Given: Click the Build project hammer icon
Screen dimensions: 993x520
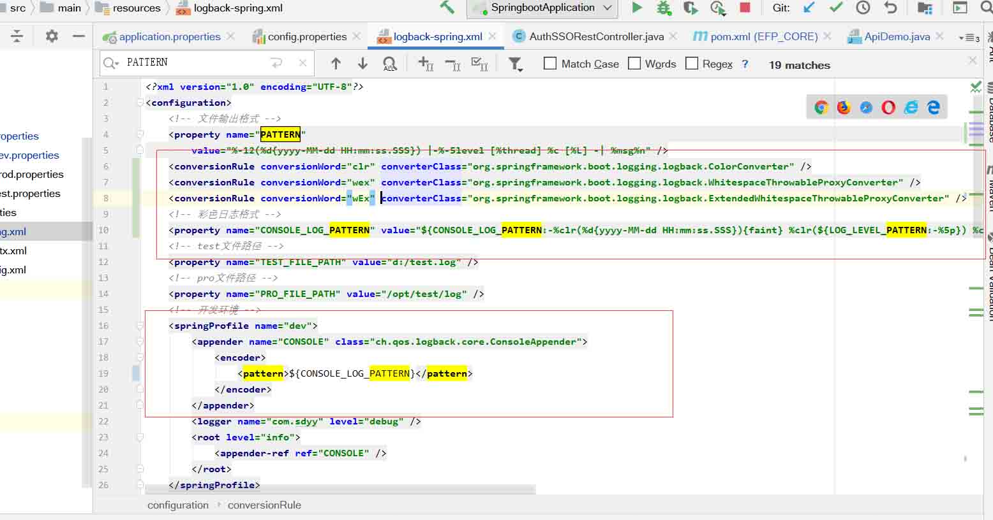Looking at the screenshot, I should [447, 8].
